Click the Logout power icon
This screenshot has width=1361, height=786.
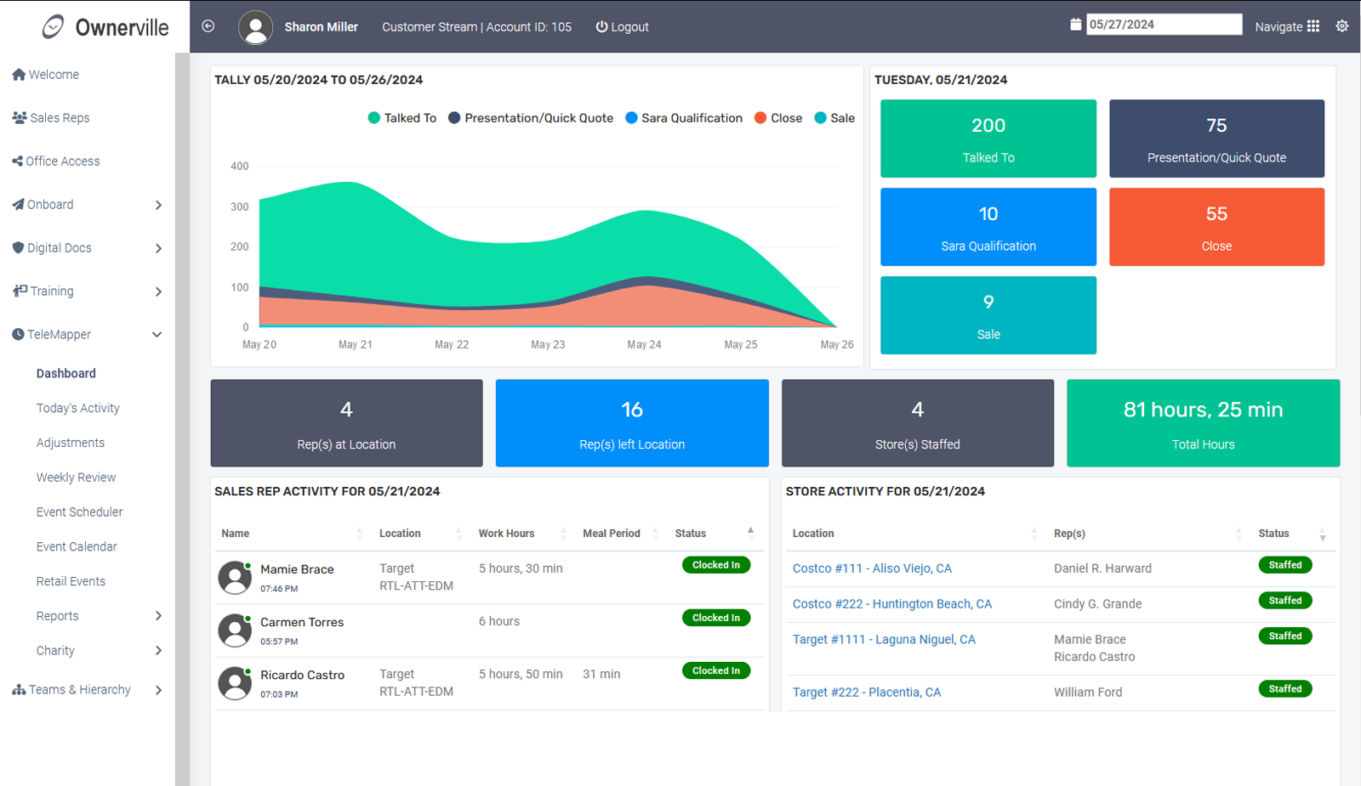(x=601, y=27)
